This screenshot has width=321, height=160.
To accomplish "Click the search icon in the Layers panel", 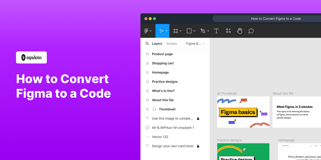I will [x=147, y=43].
